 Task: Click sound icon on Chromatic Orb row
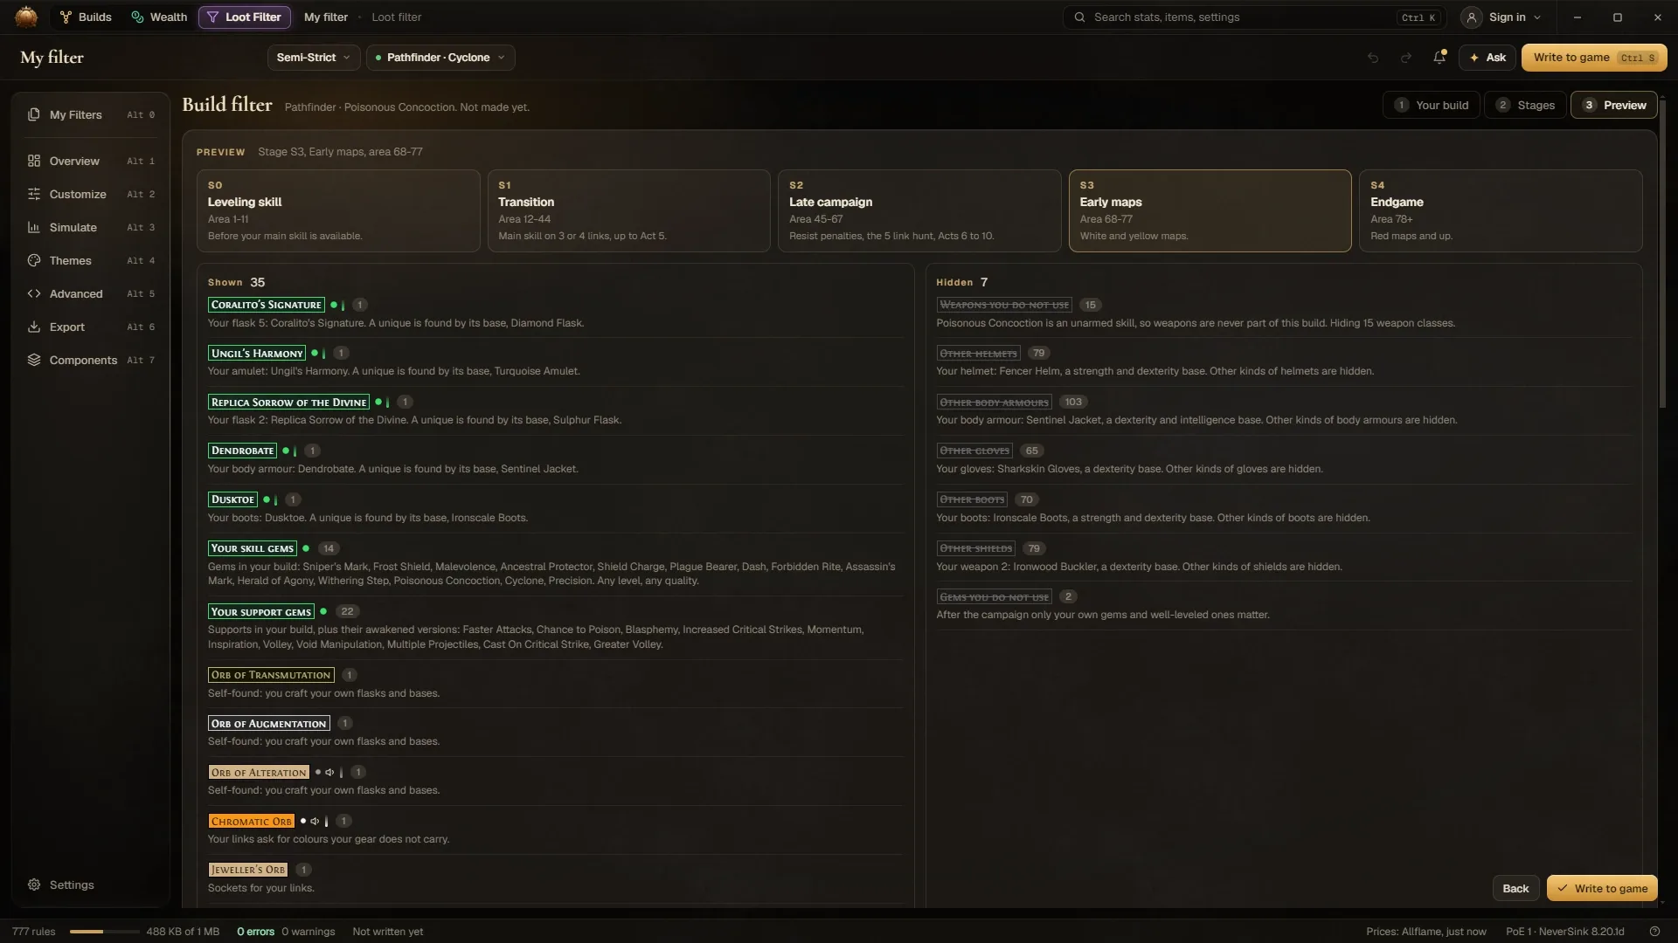[x=315, y=822]
